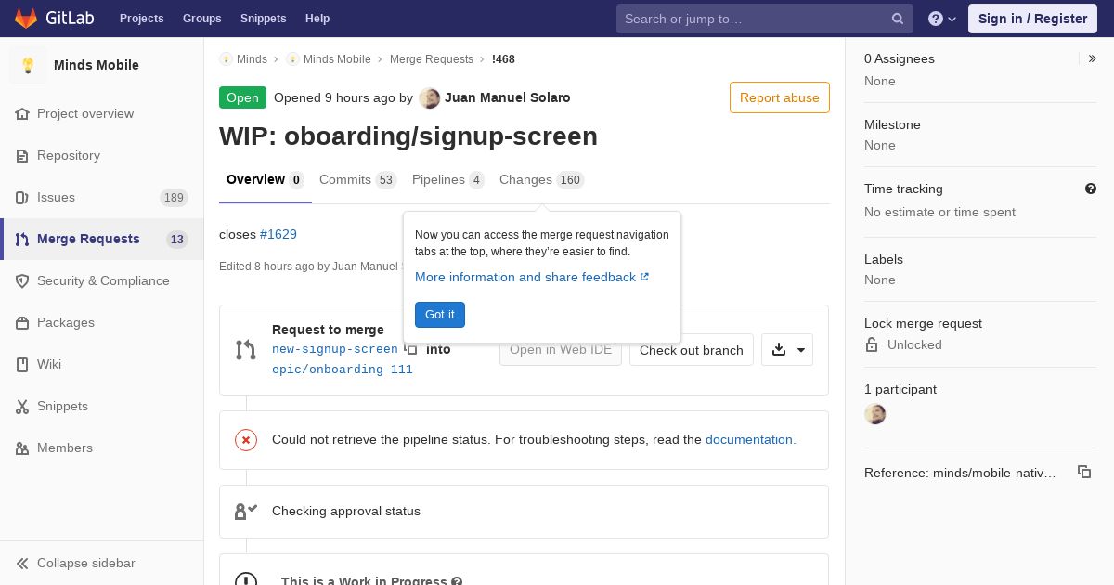Click the search magnifier icon
1114x585 pixels.
pos(898,19)
